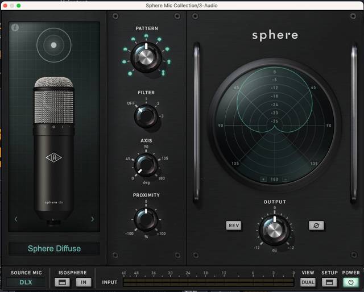The width and height of the screenshot is (364, 292).
Task: Click the PATTERN knob
Action: coord(146,57)
